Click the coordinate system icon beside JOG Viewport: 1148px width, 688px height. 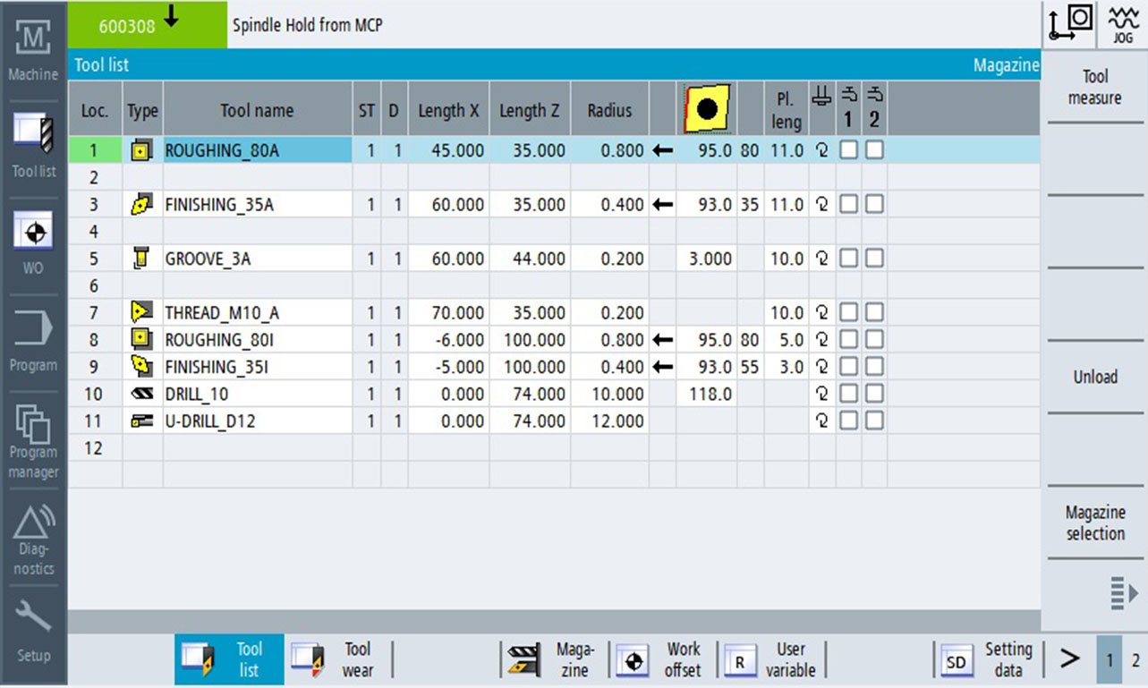(x=1069, y=24)
